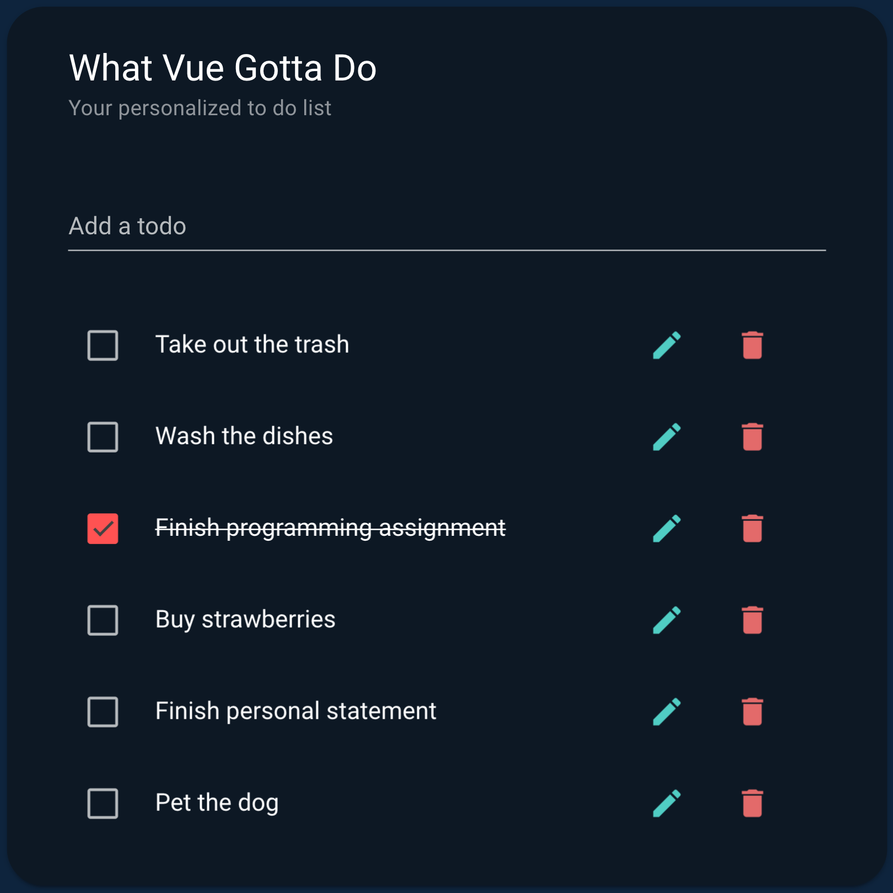Check the Buy strawberries checkbox
Image resolution: width=893 pixels, height=893 pixels.
point(103,621)
